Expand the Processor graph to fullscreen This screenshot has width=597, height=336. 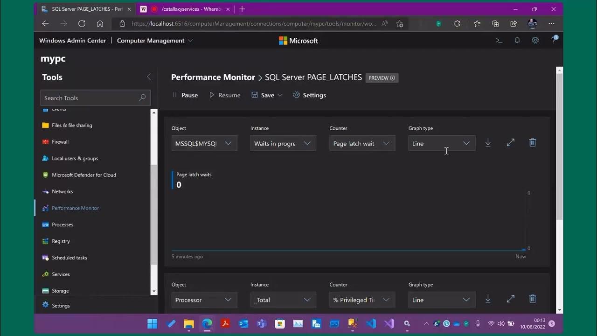510,299
